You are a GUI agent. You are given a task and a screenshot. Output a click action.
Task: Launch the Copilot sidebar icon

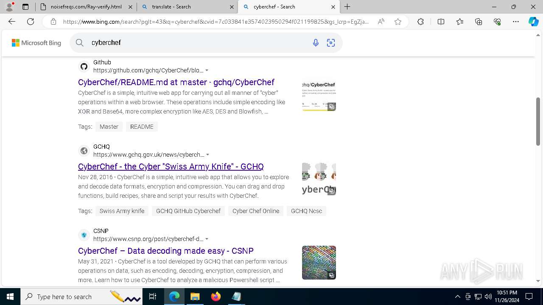(x=533, y=22)
